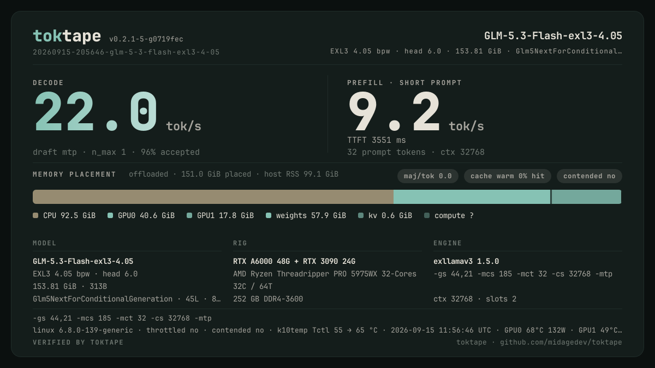Image resolution: width=655 pixels, height=368 pixels.
Task: Click draft mtp n_max 1 line
Action: pos(116,152)
